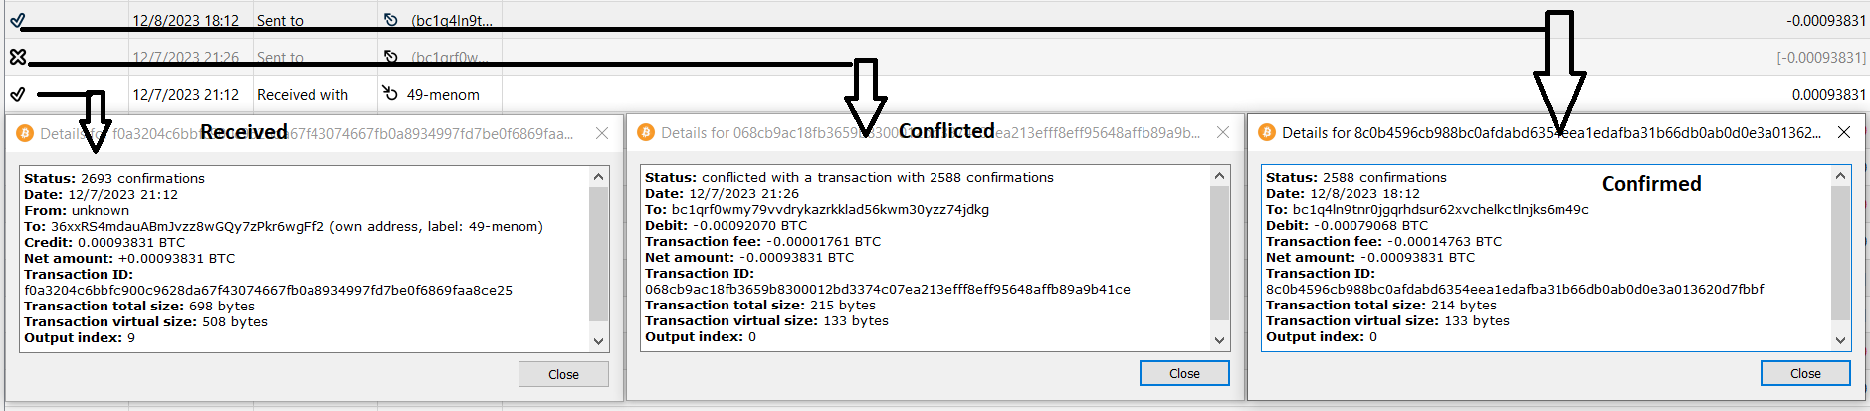Click checkmark icon of the Received with row

(17, 94)
